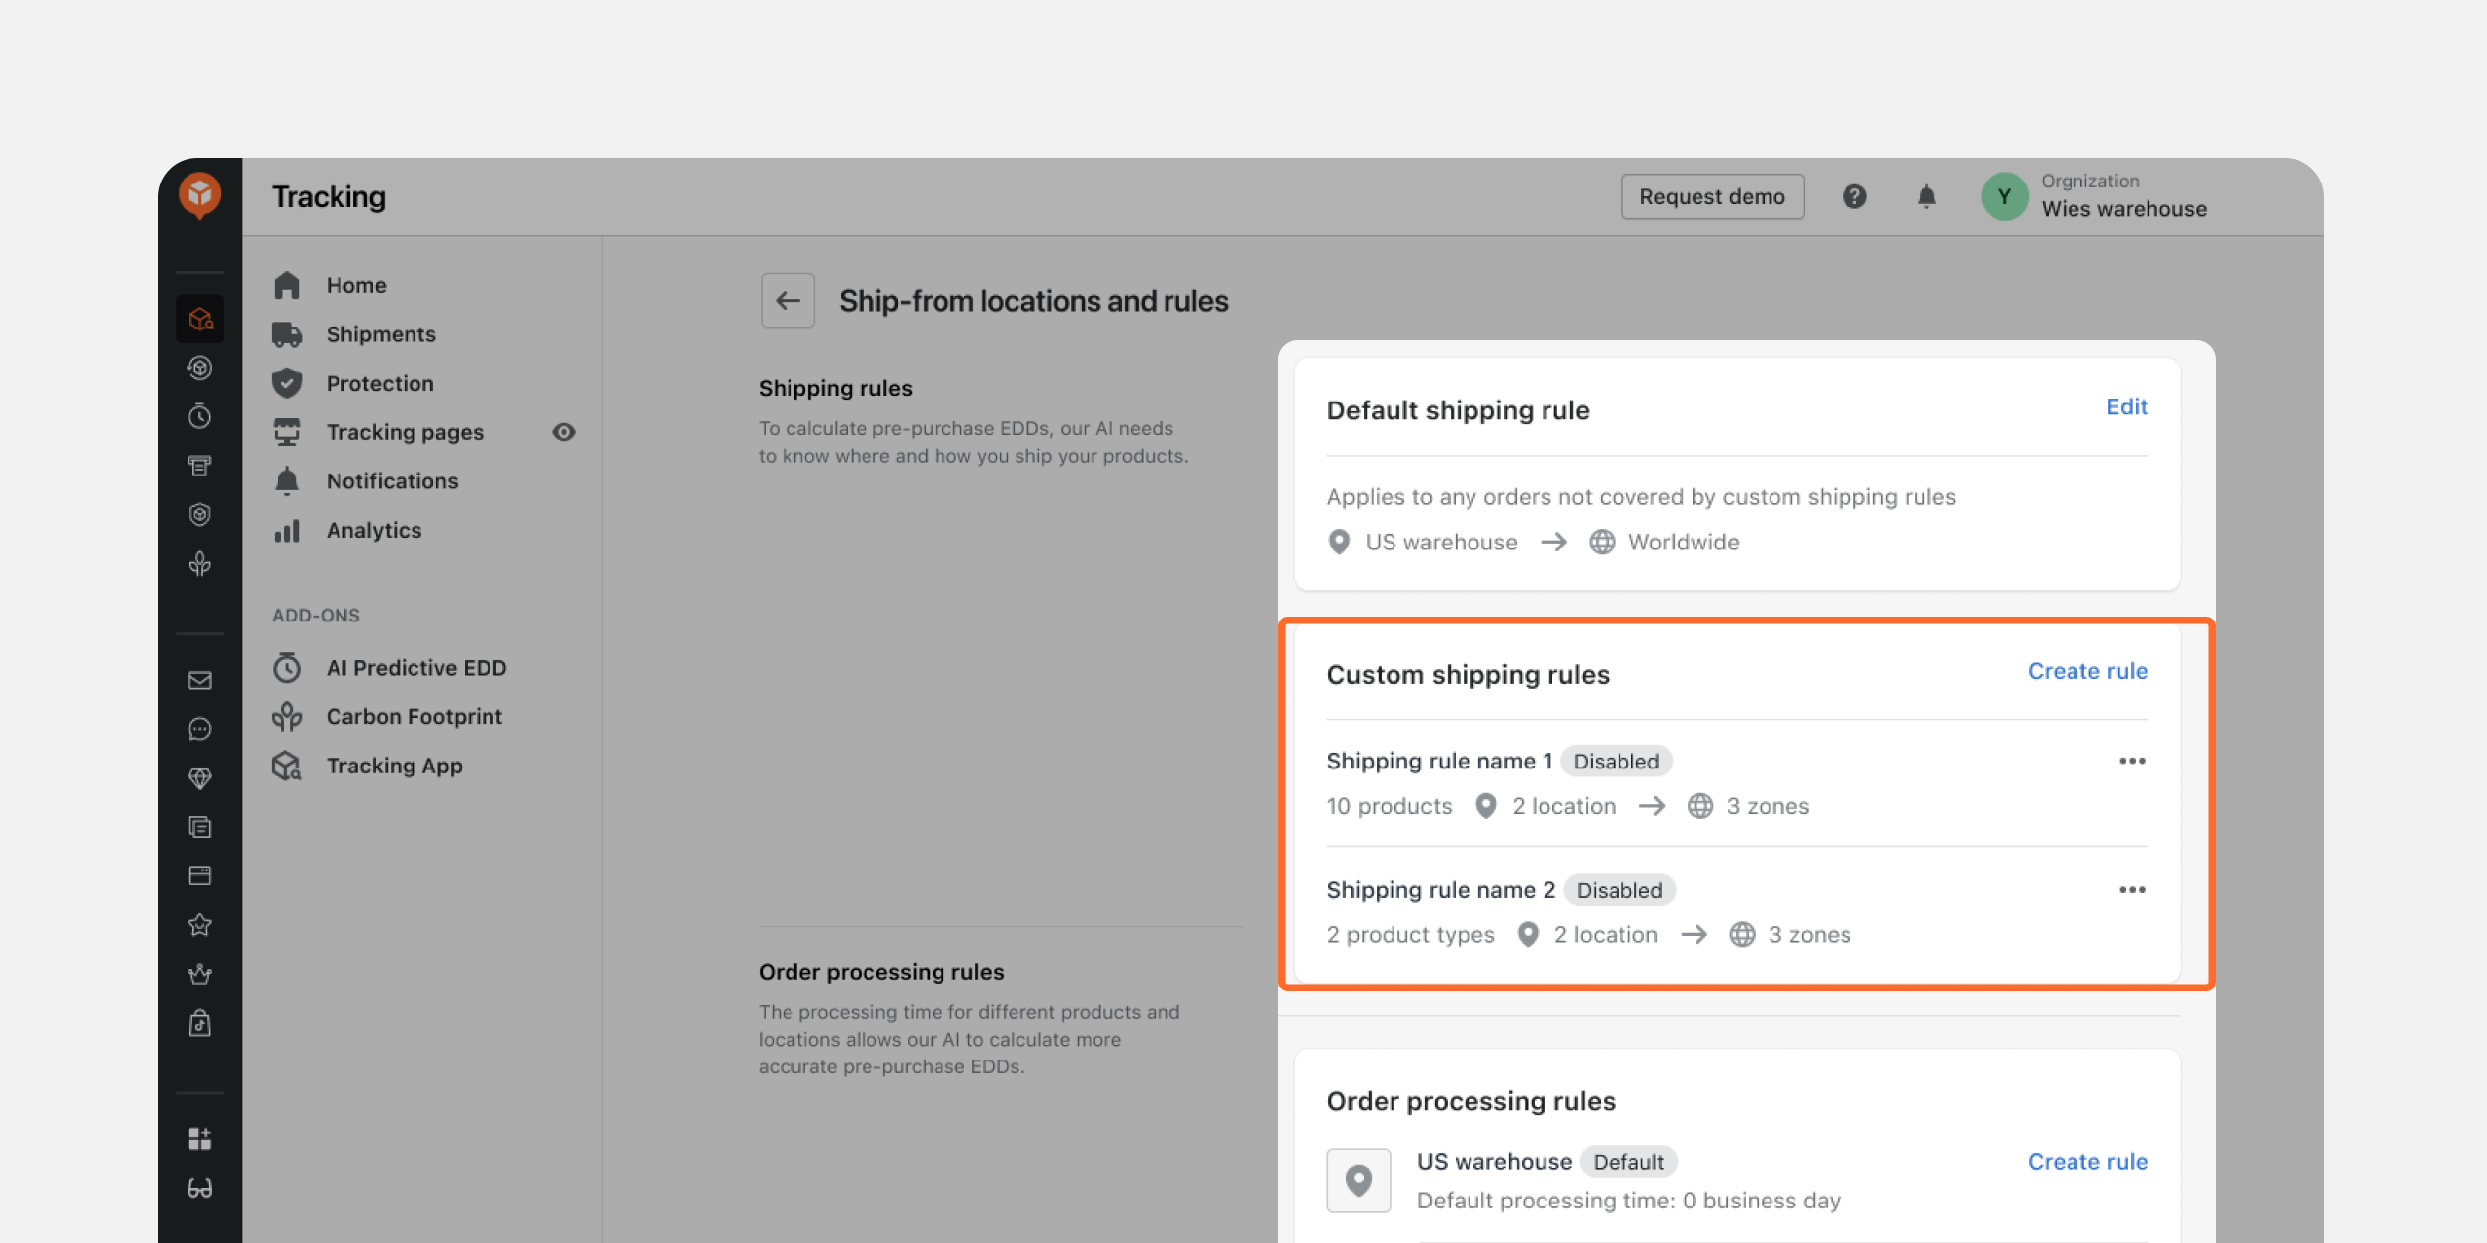Open the card icon in dark rail
2487x1243 pixels.
(199, 875)
